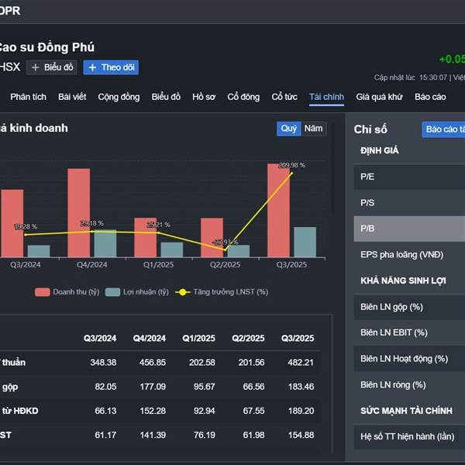Viewport: 465px width, 465px height.
Task: Click the Q3/2025 revenue bar
Action: pos(278,209)
